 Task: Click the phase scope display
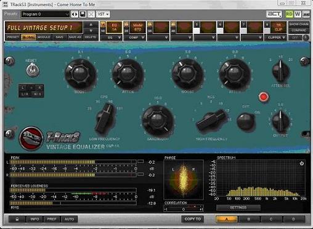184,180
